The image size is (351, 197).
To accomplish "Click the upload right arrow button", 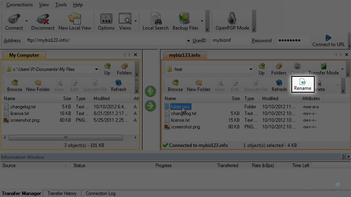I will tap(150, 106).
